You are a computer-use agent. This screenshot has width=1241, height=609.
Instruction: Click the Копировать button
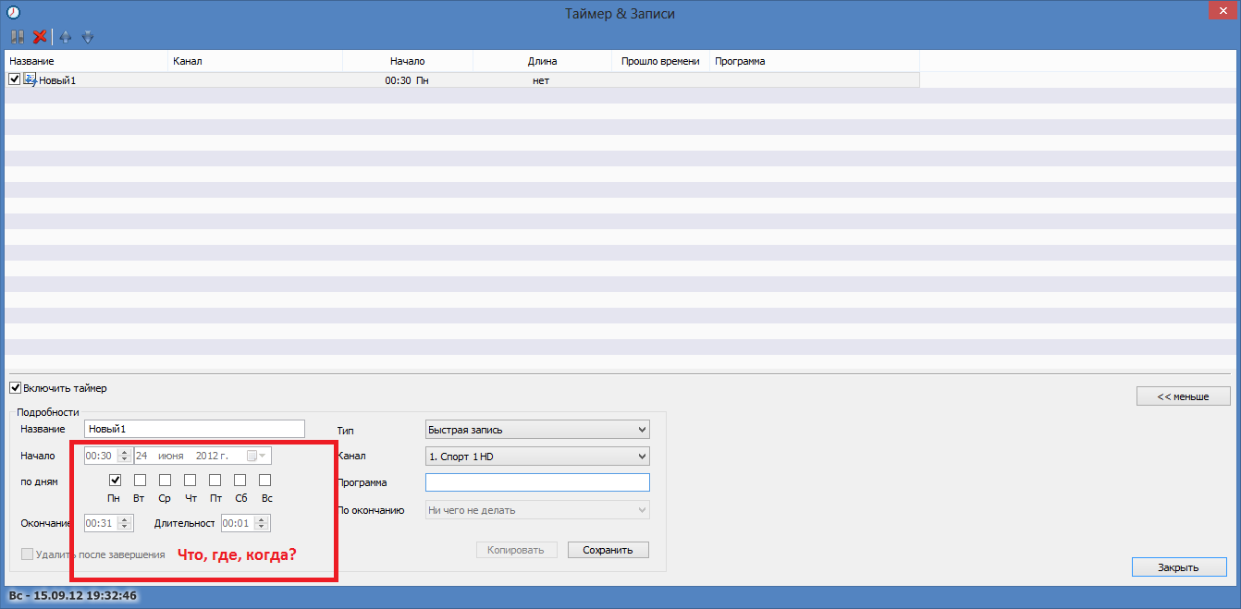coord(517,550)
